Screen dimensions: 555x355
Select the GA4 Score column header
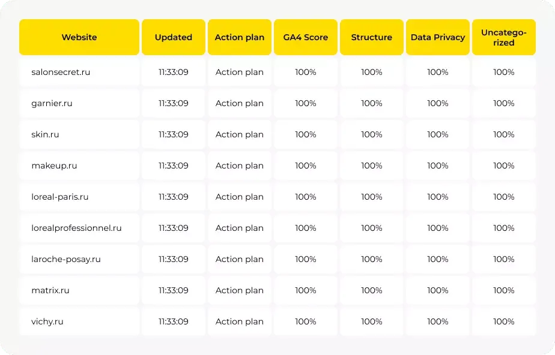tap(306, 37)
